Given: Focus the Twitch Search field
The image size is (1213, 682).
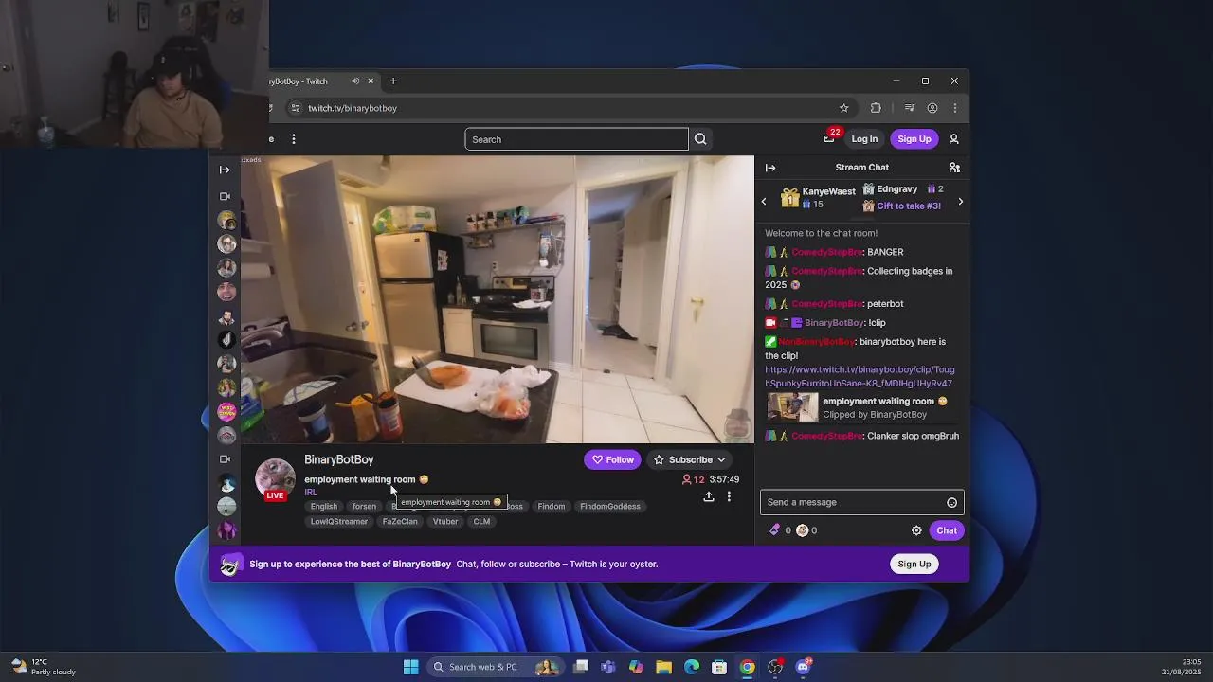Looking at the screenshot, I should [x=576, y=139].
